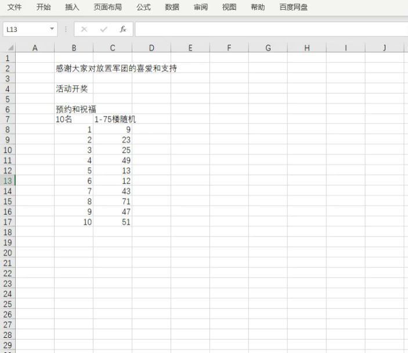Open the 插入 ribbon tab
This screenshot has width=408, height=353.
click(73, 8)
